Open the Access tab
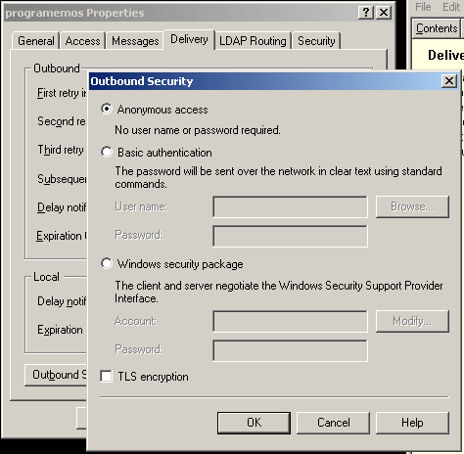The image size is (464, 454). 82,41
